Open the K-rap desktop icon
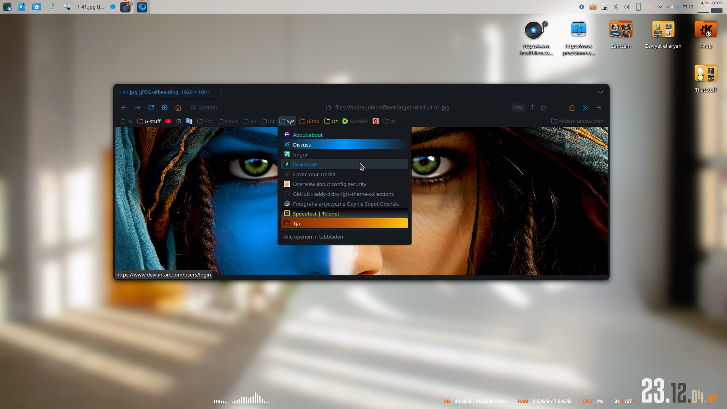Viewport: 727px width, 409px height. [705, 34]
